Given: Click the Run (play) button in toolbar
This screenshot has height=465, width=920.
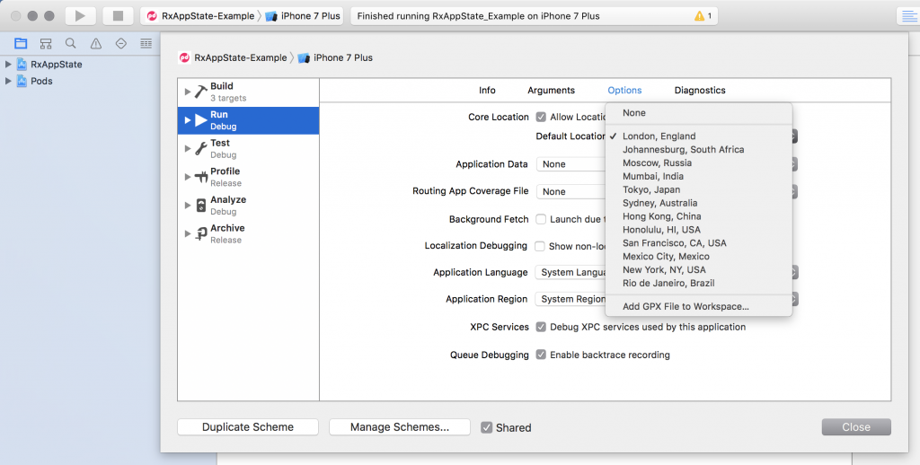Looking at the screenshot, I should pyautogui.click(x=80, y=16).
